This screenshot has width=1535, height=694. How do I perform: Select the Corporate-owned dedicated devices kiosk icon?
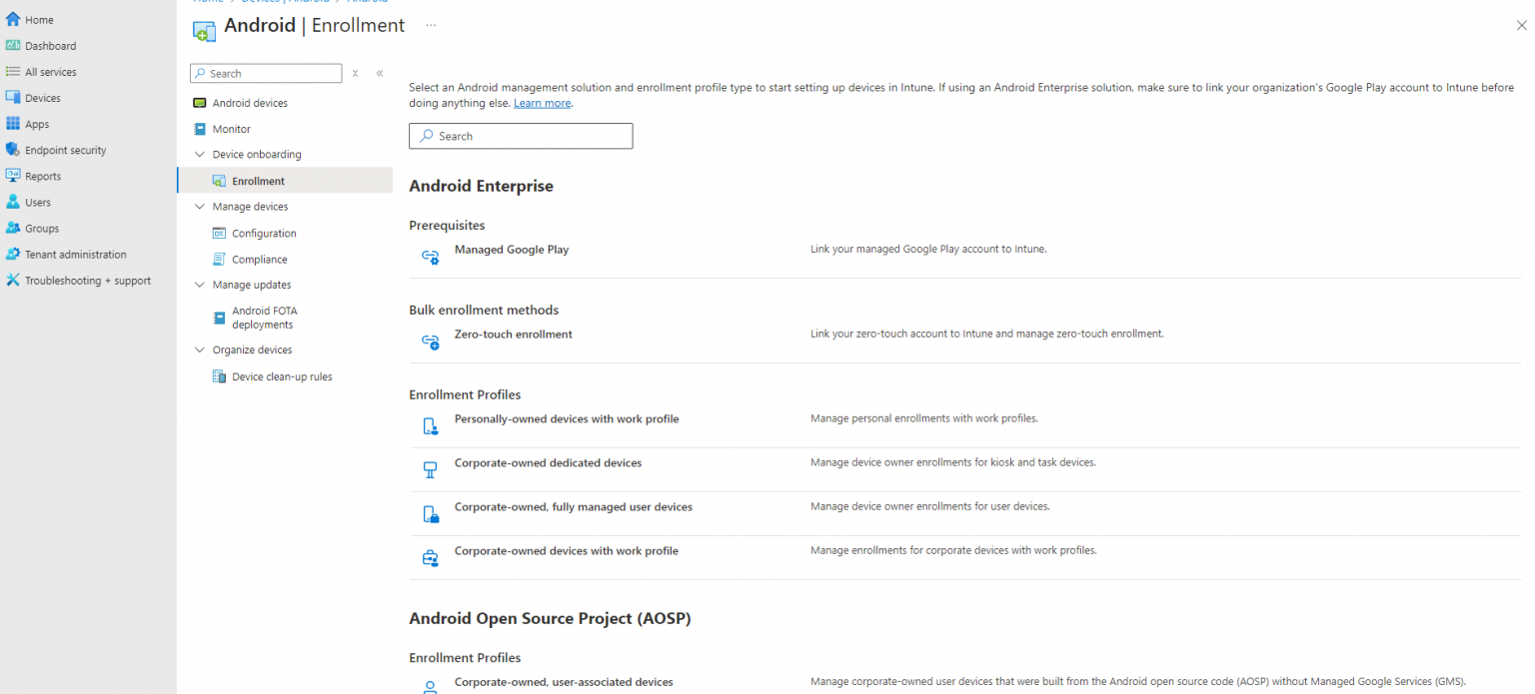430,468
